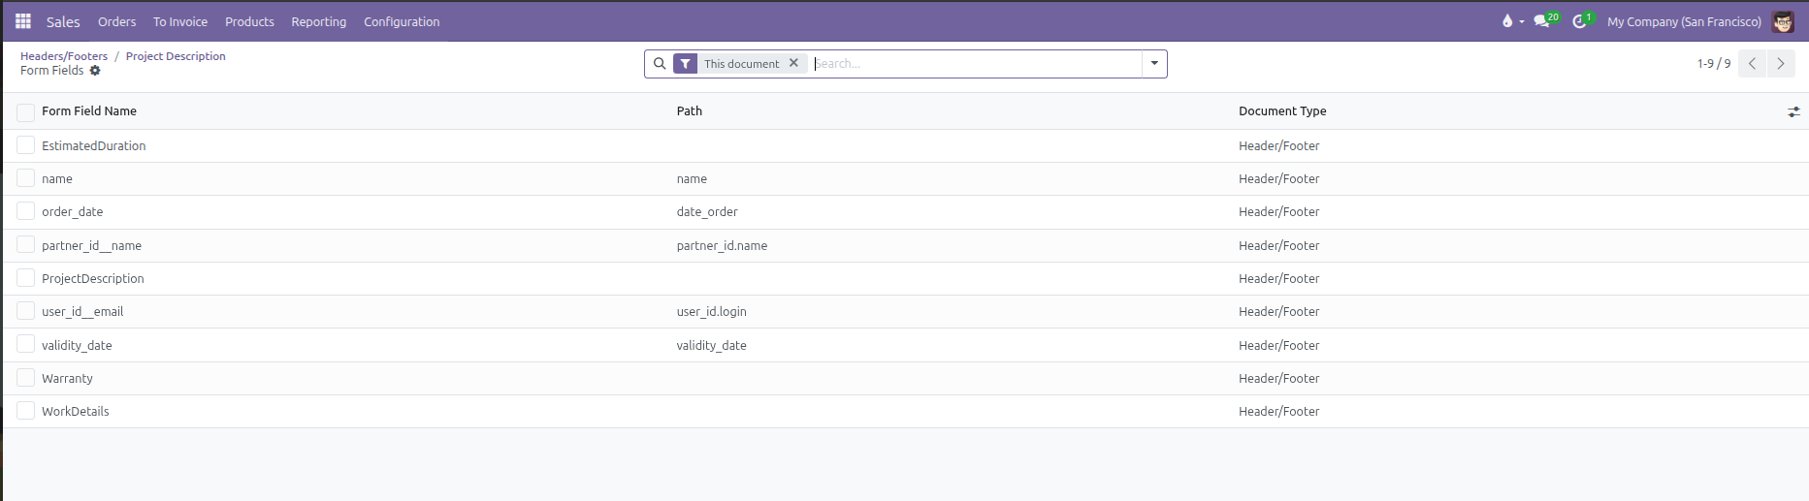The image size is (1809, 501).
Task: Click the gear icon beside Form Fields
Action: pos(95,71)
